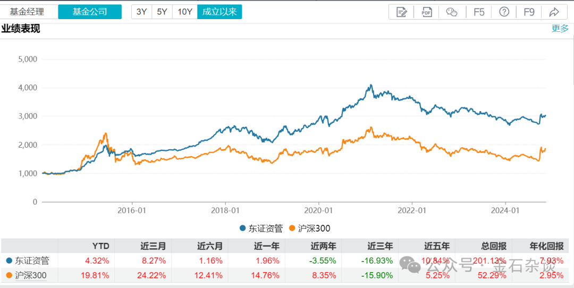Open the 更多 link
574x288 pixels.
coord(560,29)
